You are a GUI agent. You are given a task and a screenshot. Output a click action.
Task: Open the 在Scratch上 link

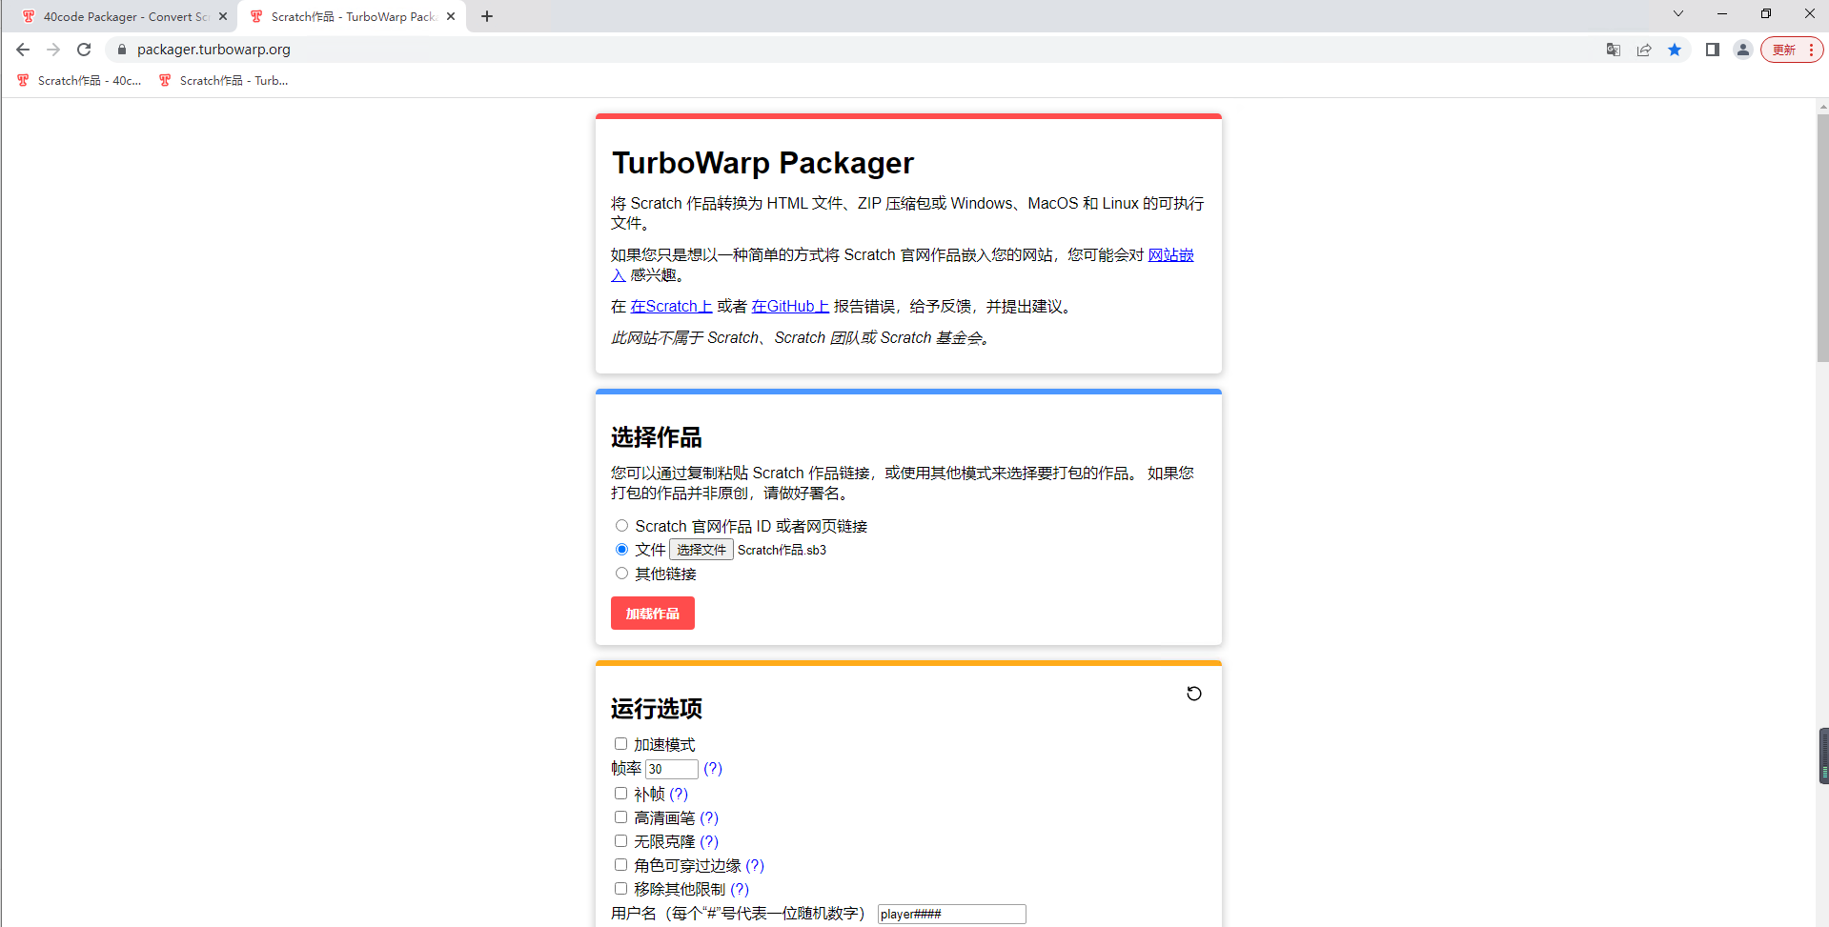(671, 307)
